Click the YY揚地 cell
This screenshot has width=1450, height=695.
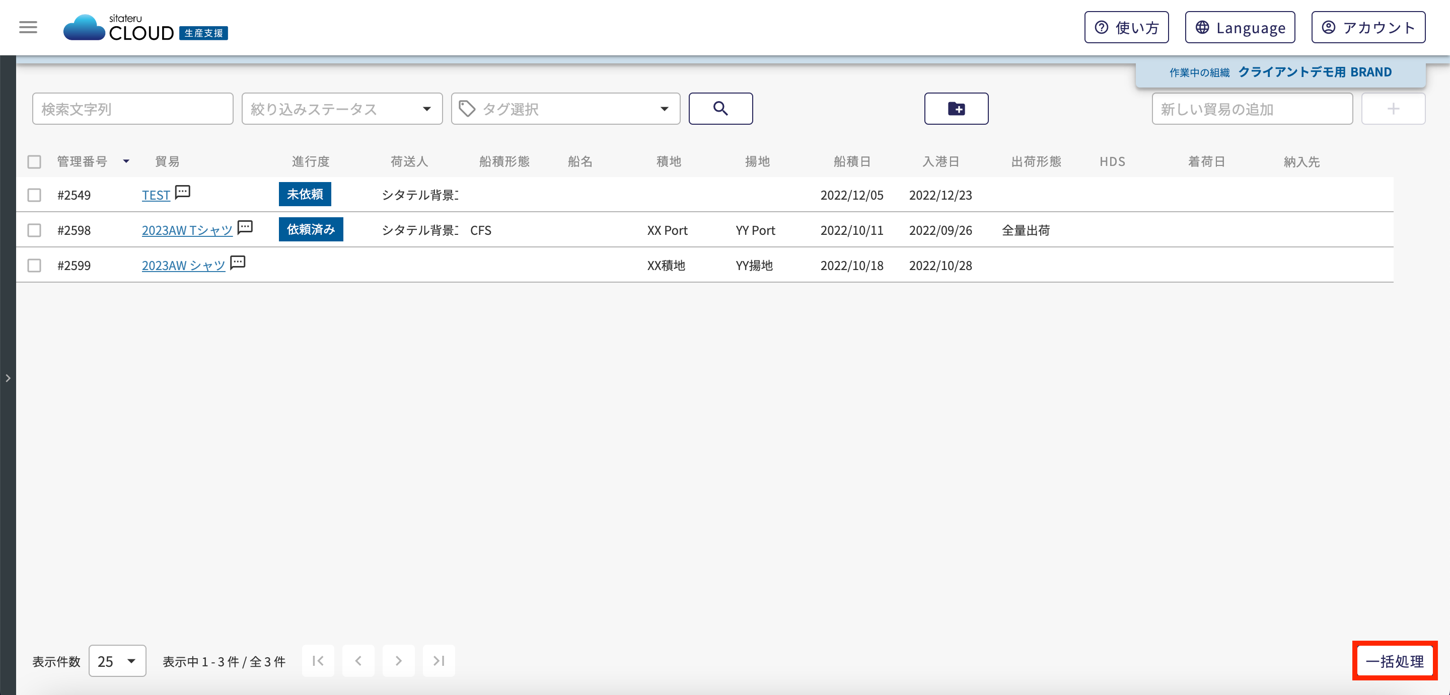tap(754, 266)
